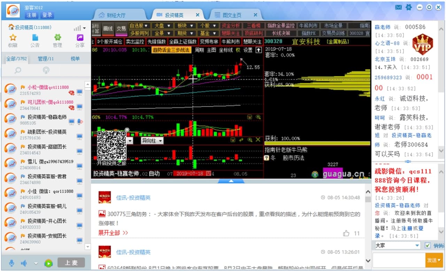Open the 全景 dropdown

pyautogui.click(x=162, y=33)
